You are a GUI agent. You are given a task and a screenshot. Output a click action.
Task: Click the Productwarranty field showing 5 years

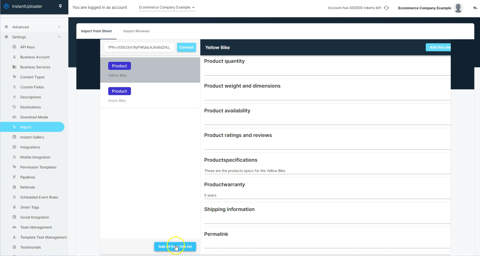click(x=327, y=195)
